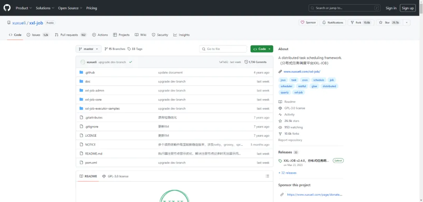View the 33 Tags link

135,49
